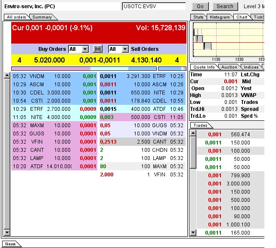Select the VNDM buy order at 05:32
Viewport: 276px width, 248px height.
click(x=54, y=76)
